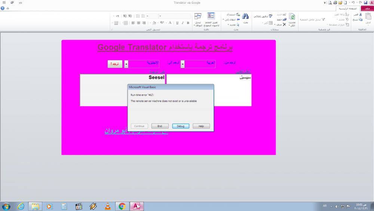
Task: Click the Cut (قص) scissors icon
Action: pos(361,15)
